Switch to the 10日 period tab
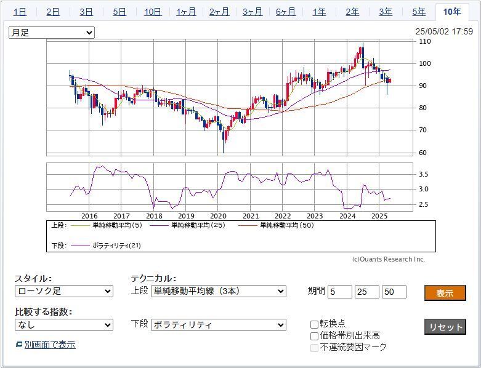 [153, 12]
